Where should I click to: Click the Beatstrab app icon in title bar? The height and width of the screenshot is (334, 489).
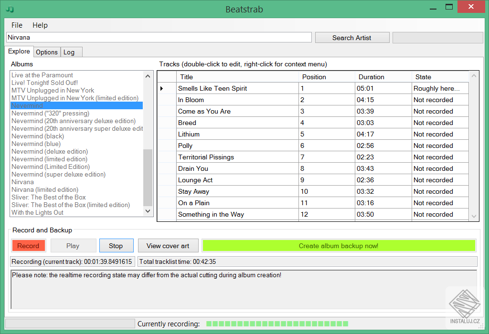[x=10, y=10]
